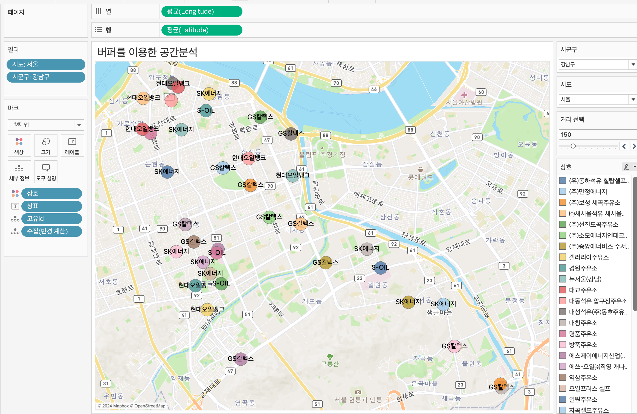
Task: Select the 평균(Latitude) pill on rows shelf
Action: 202,30
